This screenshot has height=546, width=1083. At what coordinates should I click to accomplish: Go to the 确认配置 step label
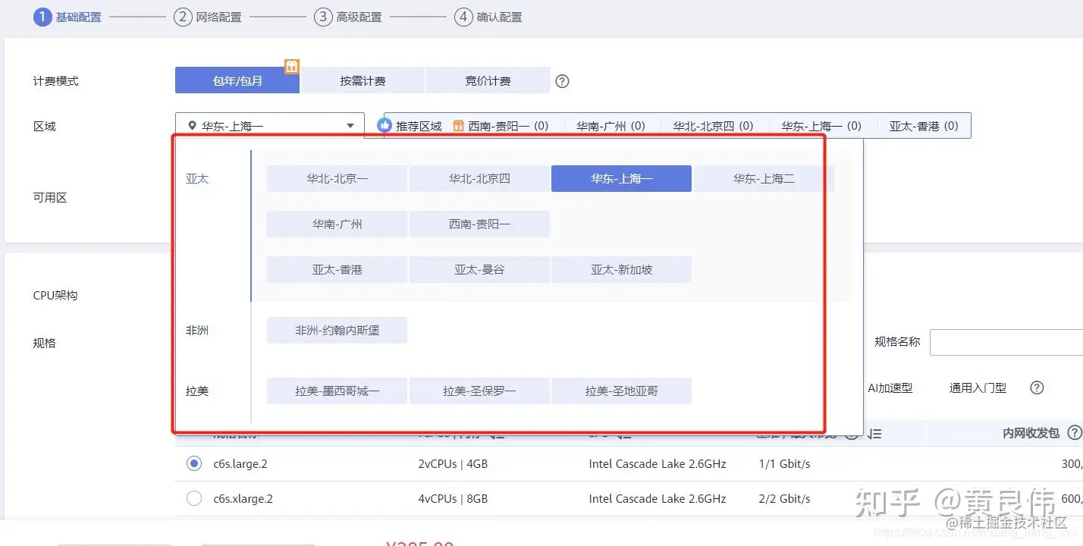(500, 17)
